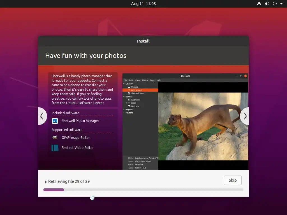Expand the Retrieving file details triangle
The width and height of the screenshot is (287, 215).
click(46, 182)
